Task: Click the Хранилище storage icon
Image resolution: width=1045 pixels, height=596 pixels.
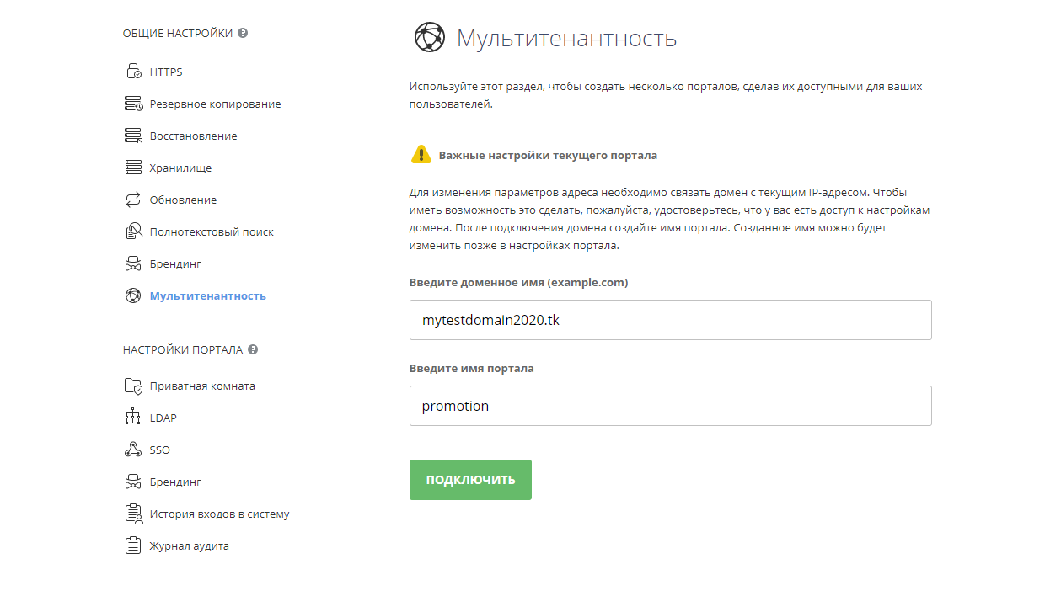Action: coord(133,168)
